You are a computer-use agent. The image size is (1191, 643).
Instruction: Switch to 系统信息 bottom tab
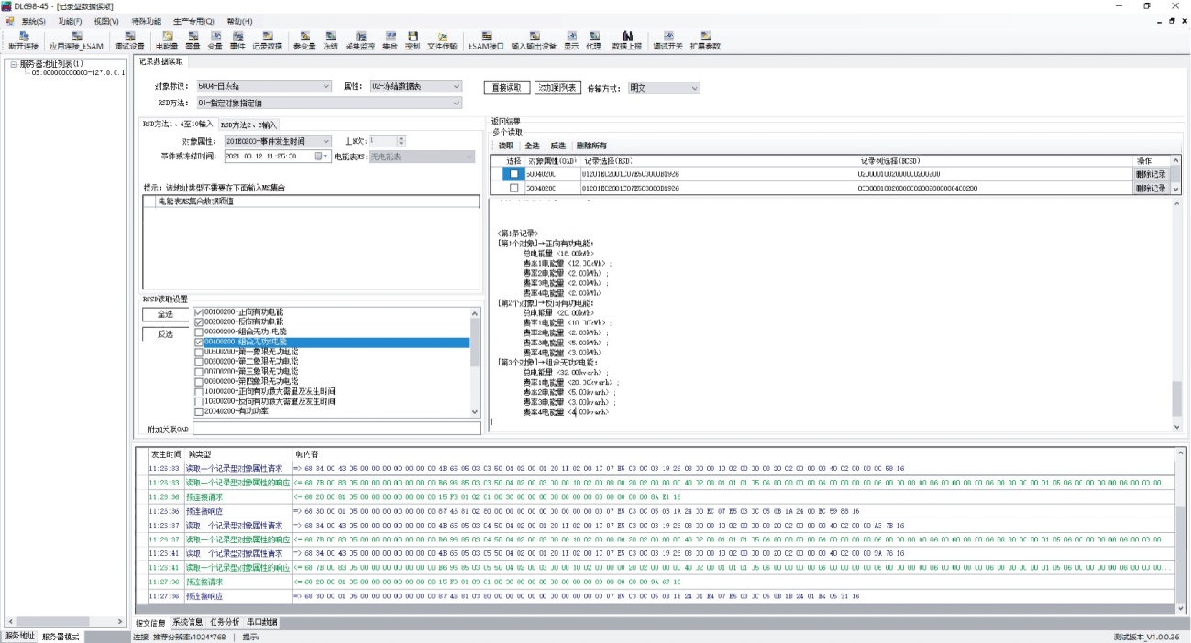pyautogui.click(x=188, y=622)
